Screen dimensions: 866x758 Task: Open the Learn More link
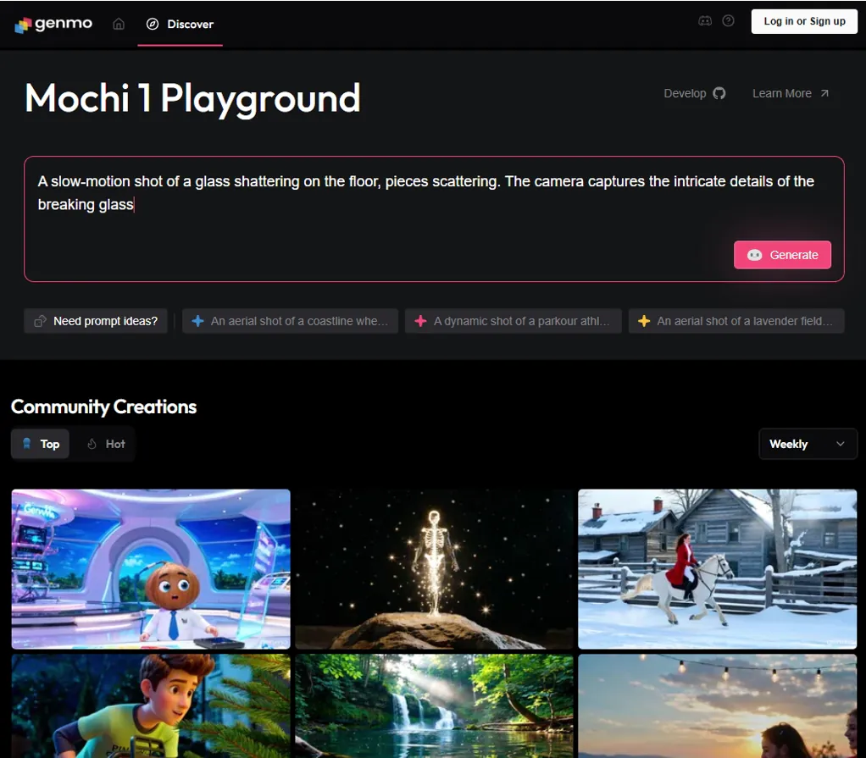(791, 93)
